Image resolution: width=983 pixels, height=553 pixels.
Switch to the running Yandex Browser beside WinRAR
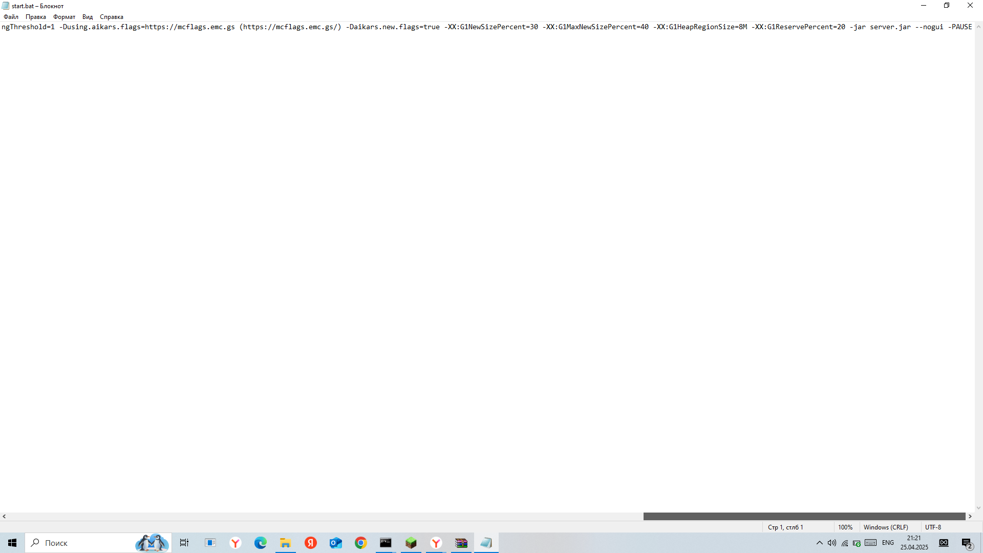pos(436,543)
